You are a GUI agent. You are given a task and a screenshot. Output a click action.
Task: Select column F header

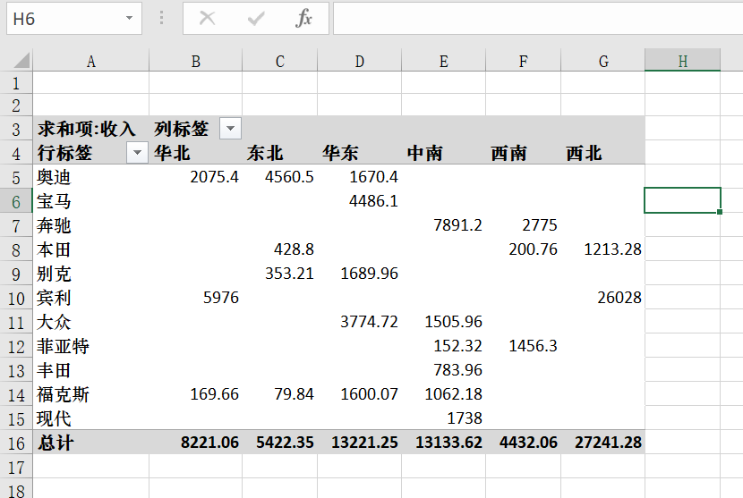(523, 61)
